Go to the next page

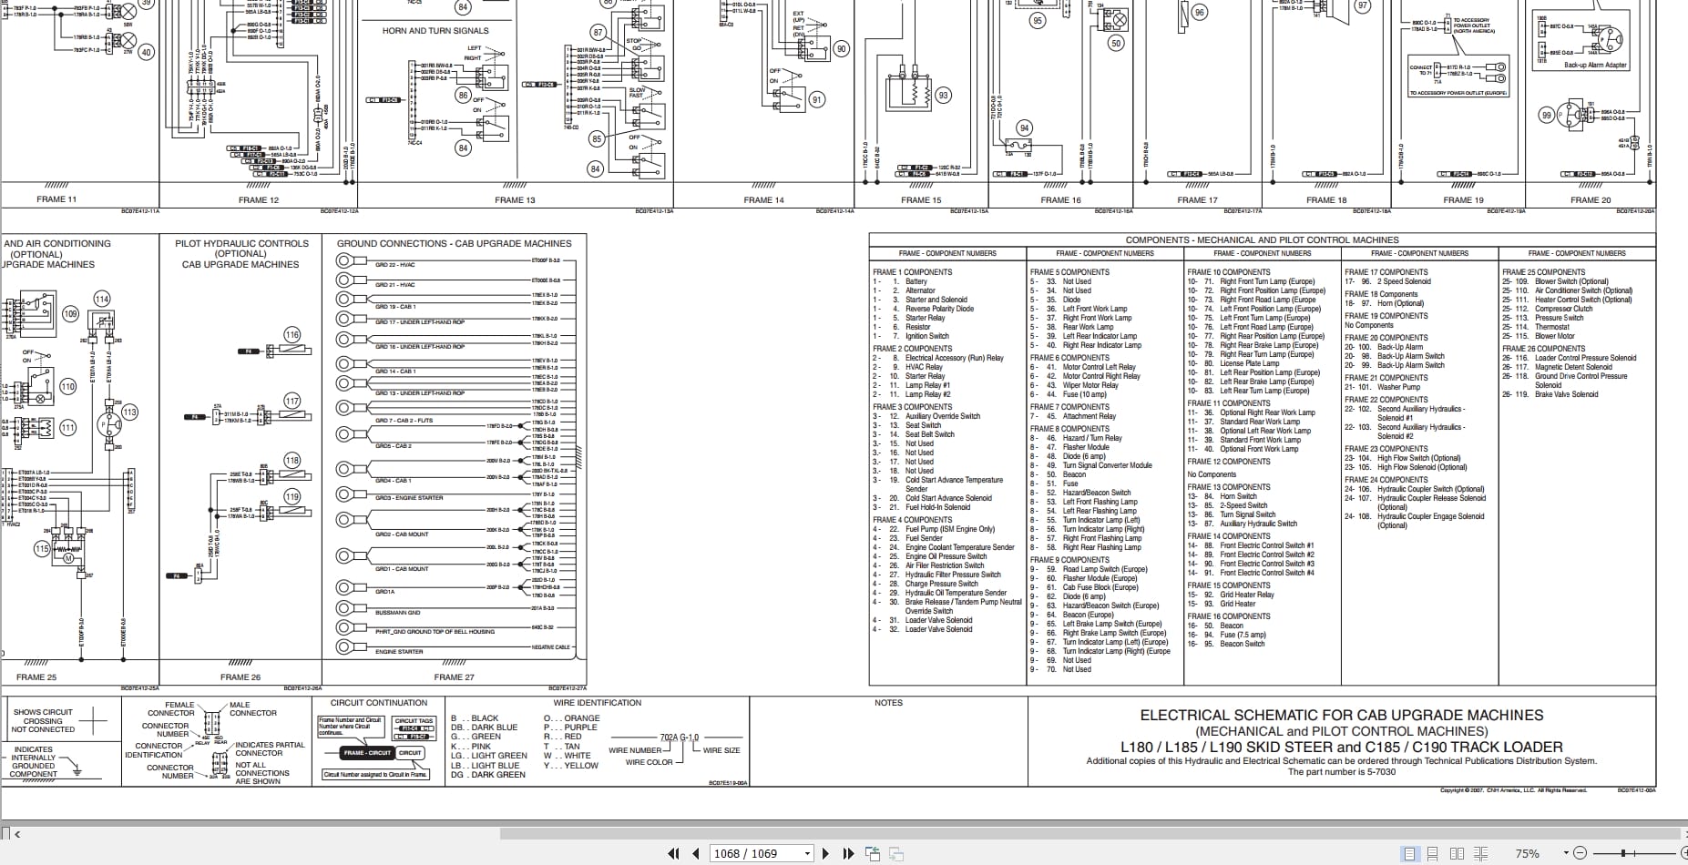825,853
